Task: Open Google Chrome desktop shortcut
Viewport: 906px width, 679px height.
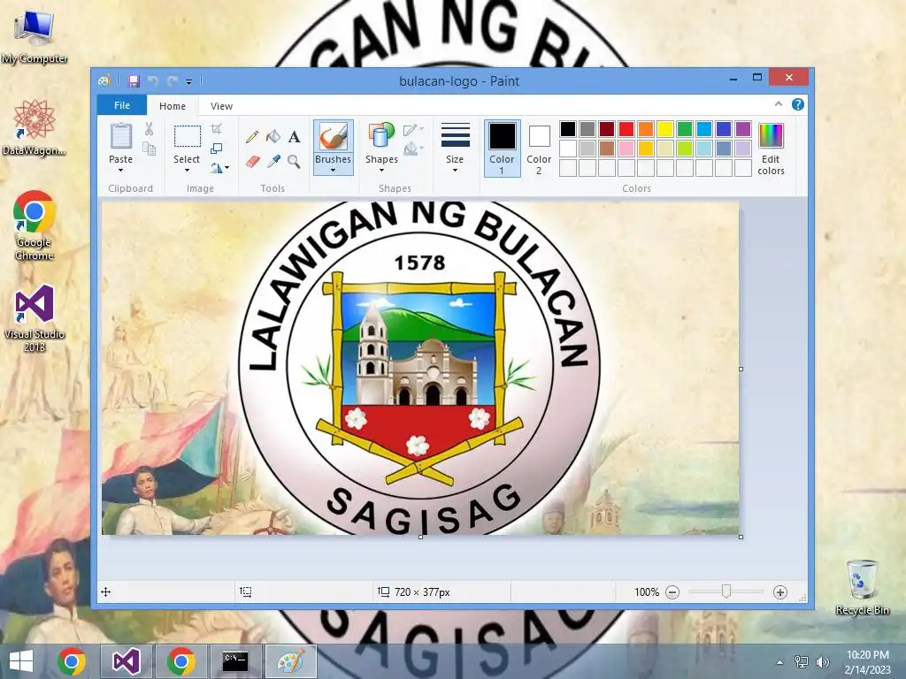Action: [x=35, y=225]
